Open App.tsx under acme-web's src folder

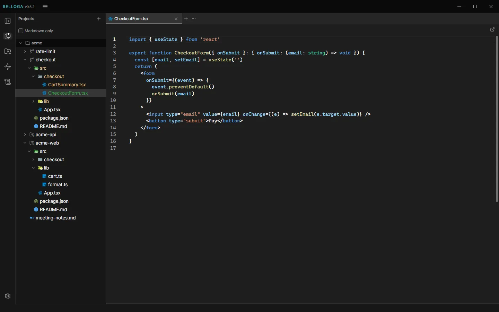point(61,193)
